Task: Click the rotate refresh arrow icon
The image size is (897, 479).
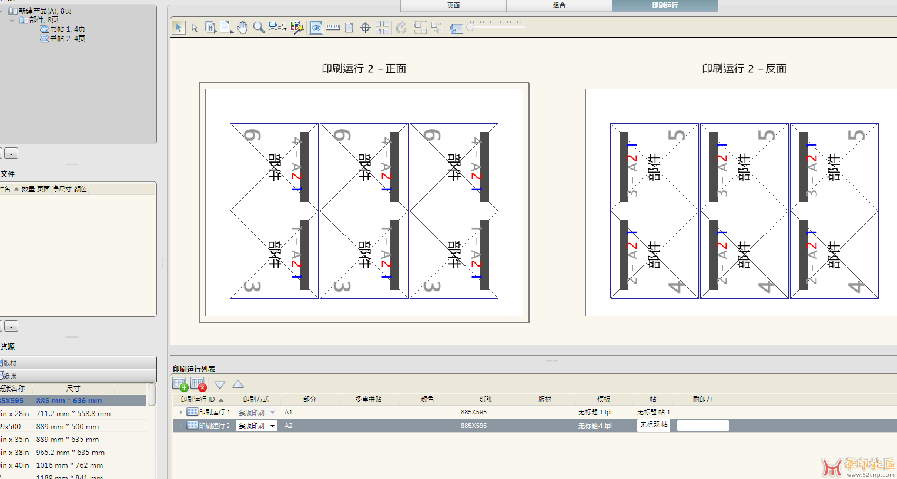Action: [401, 28]
